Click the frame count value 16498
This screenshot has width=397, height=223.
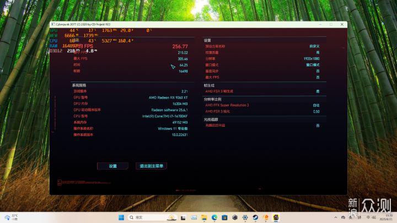point(183,71)
